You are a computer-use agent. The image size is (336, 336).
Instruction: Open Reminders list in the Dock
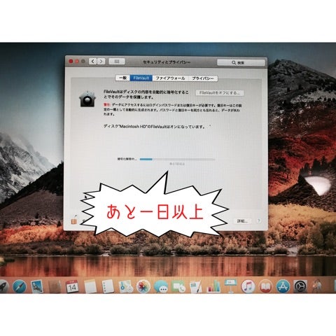click(x=108, y=286)
